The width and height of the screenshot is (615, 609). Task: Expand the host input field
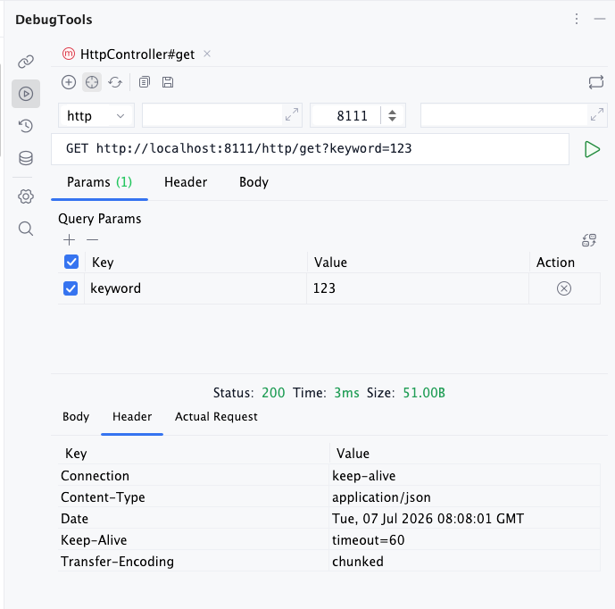click(292, 114)
